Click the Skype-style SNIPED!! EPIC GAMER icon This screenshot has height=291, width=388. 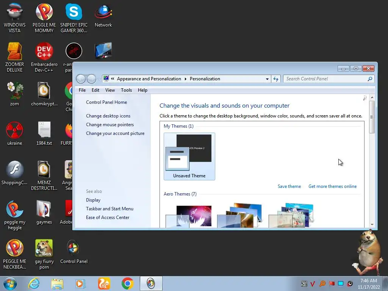coord(74,18)
